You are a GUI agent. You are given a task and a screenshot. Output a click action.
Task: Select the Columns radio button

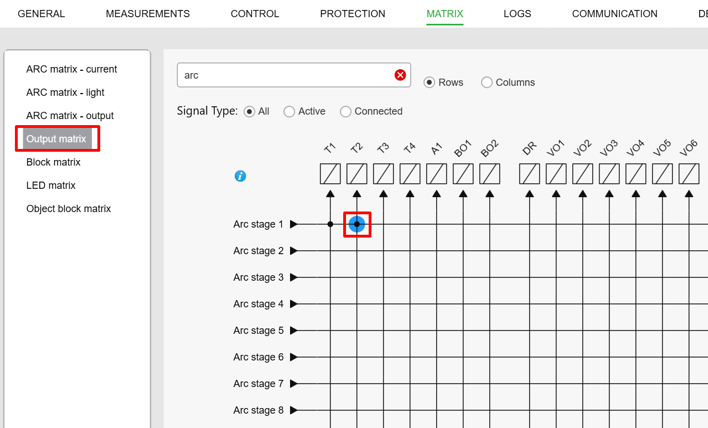[x=487, y=82]
